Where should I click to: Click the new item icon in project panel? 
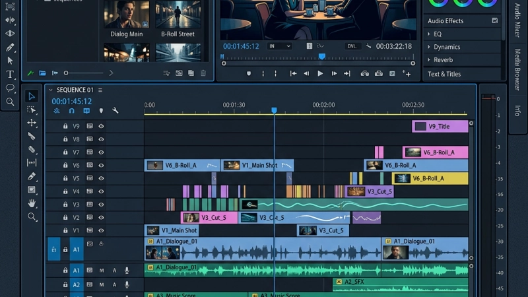(191, 73)
